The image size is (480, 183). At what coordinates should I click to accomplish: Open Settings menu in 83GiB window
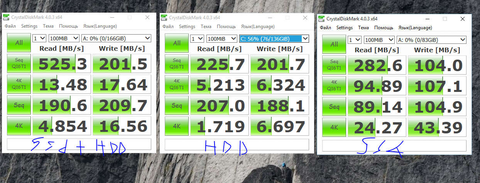(345, 28)
